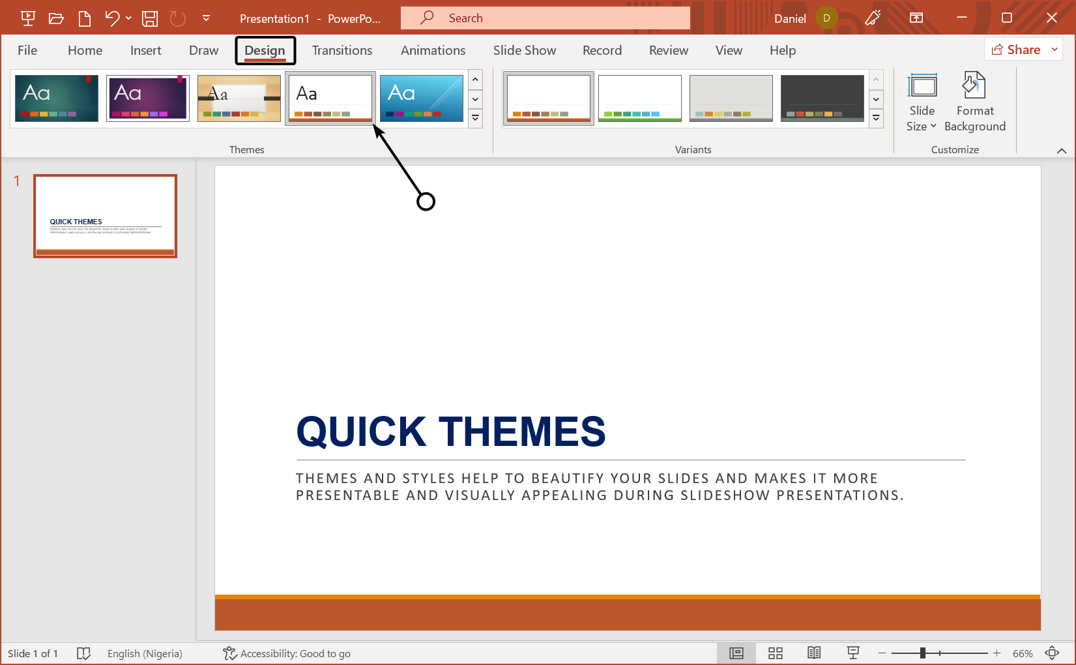Switch to Slide Sorter view in status bar
This screenshot has width=1076, height=665.
tap(775, 653)
